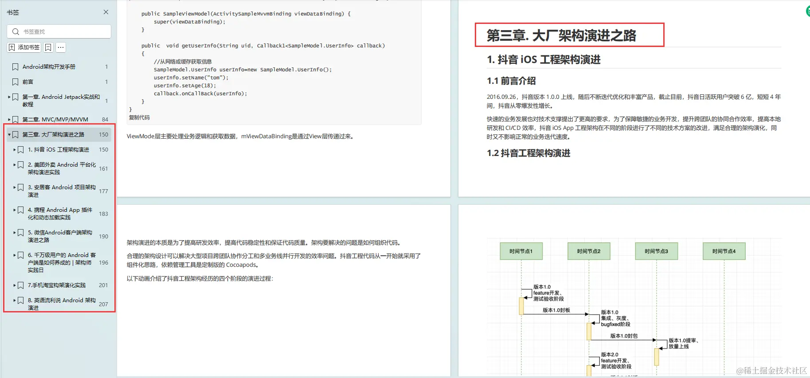This screenshot has width=810, height=378.
Task: Open 2. 美团外卖 Android 平台化架构演进实践
Action: [x=62, y=168]
